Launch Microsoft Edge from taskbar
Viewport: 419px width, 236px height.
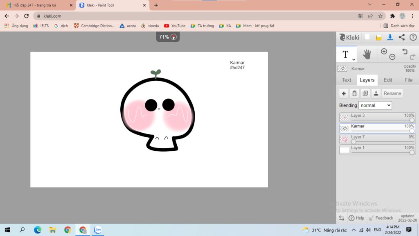pos(37,230)
